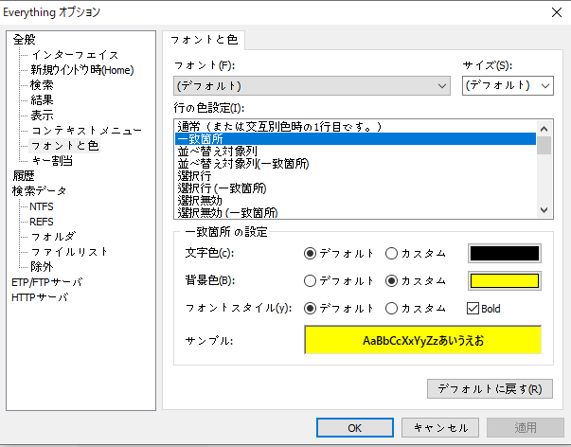Select 検索データ in the options tree
The image size is (571, 447).
tap(39, 191)
